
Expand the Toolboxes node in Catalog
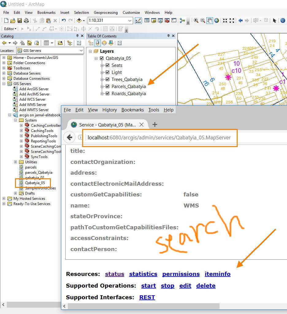coord(4,68)
